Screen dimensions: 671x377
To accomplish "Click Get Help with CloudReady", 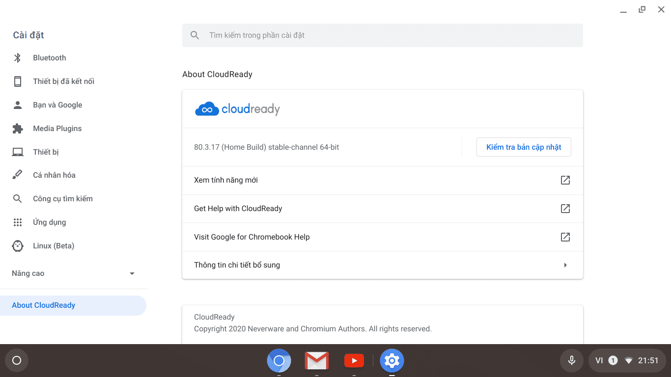I will point(383,209).
